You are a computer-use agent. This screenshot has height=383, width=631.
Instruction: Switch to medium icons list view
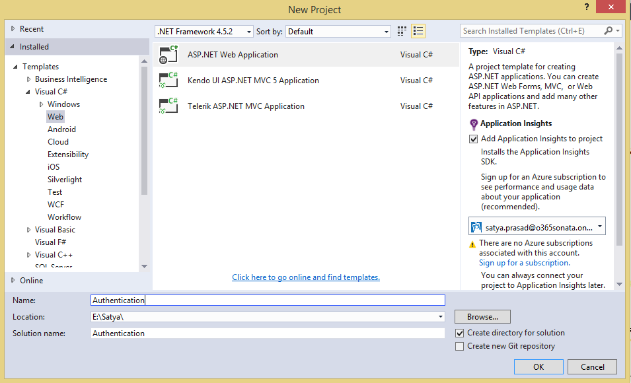(x=418, y=31)
